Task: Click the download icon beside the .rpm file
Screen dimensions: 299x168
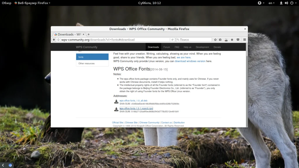Action: tap(116, 109)
